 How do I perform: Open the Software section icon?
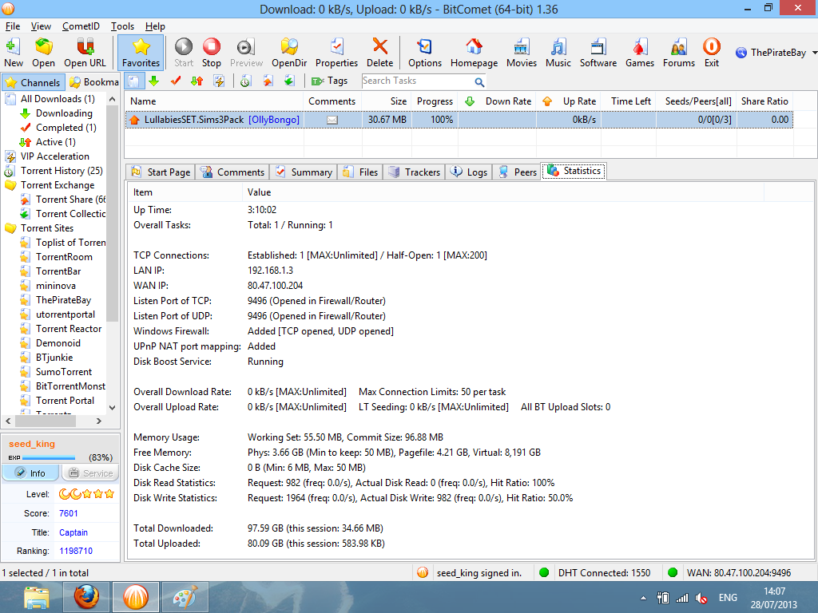click(598, 52)
